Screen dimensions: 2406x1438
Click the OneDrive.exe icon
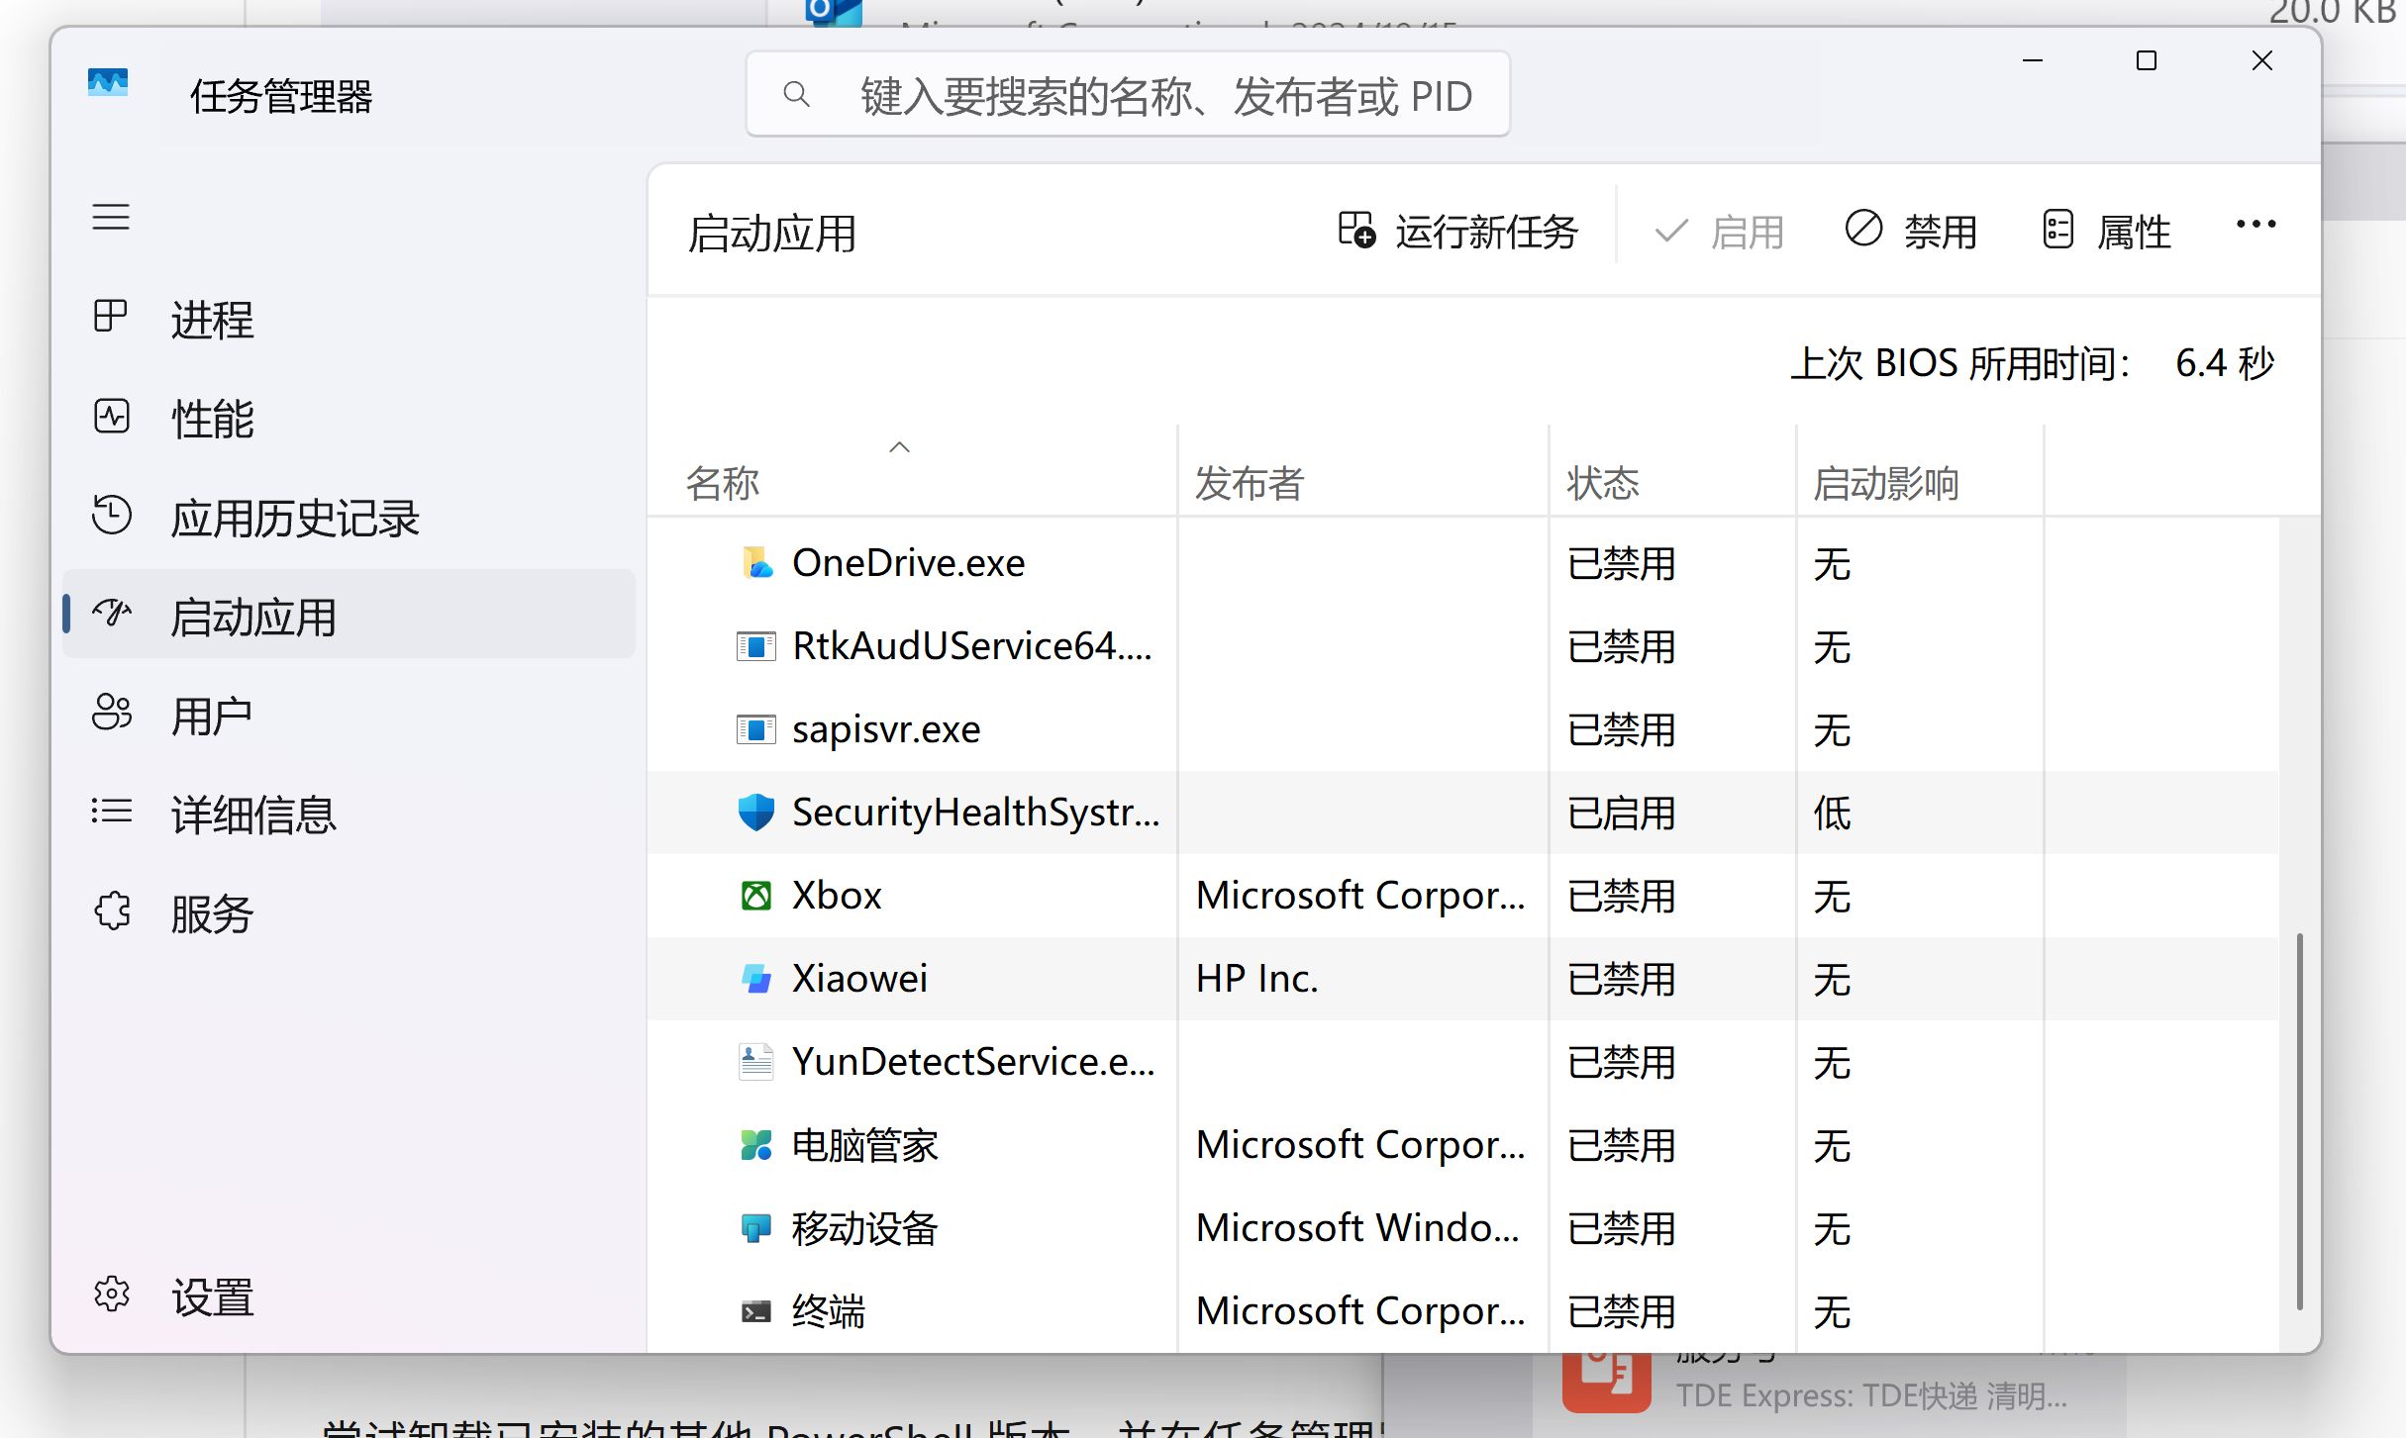pyautogui.click(x=756, y=563)
